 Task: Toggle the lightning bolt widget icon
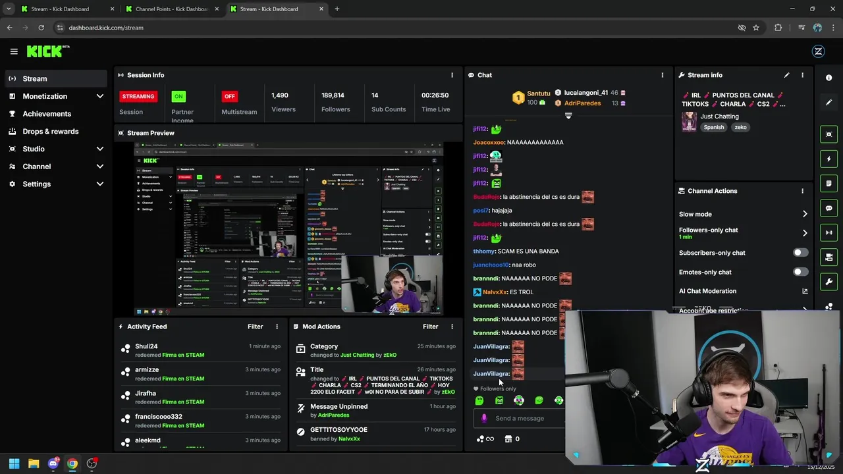pos(829,159)
